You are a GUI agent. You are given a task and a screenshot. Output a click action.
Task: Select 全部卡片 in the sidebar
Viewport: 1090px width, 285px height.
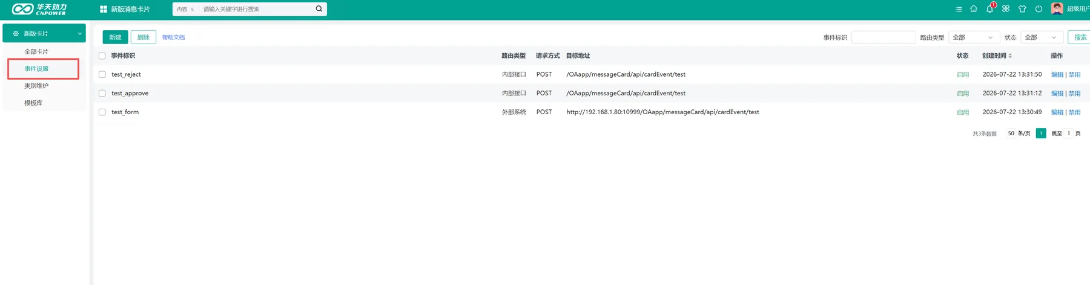point(36,52)
